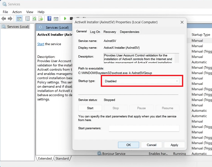
Task: Switch to the Standard view tab
Action: (x=62, y=158)
